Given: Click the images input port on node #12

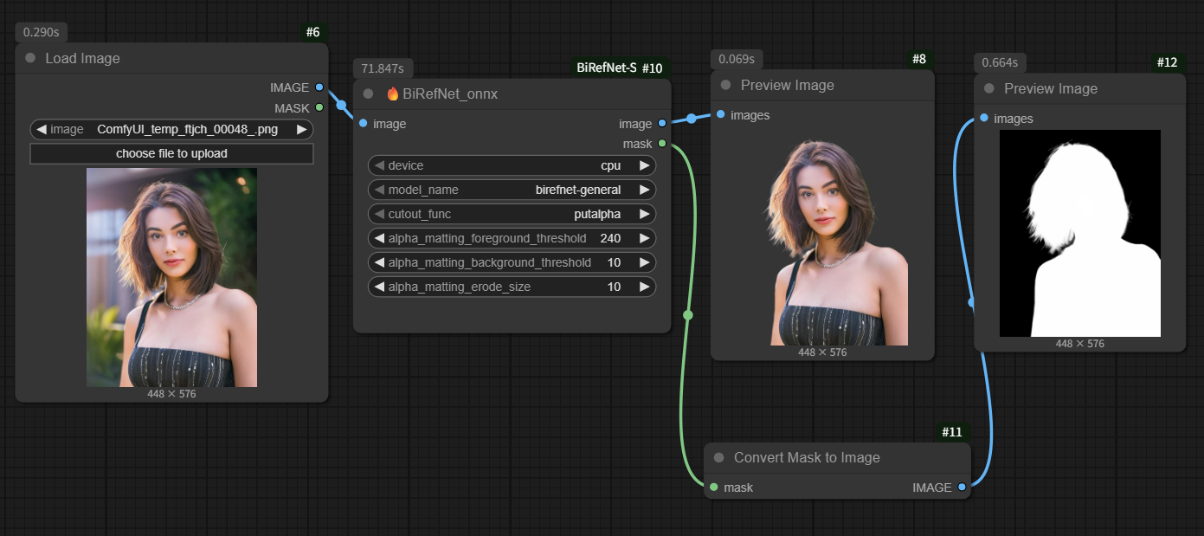Looking at the screenshot, I should click(x=984, y=119).
